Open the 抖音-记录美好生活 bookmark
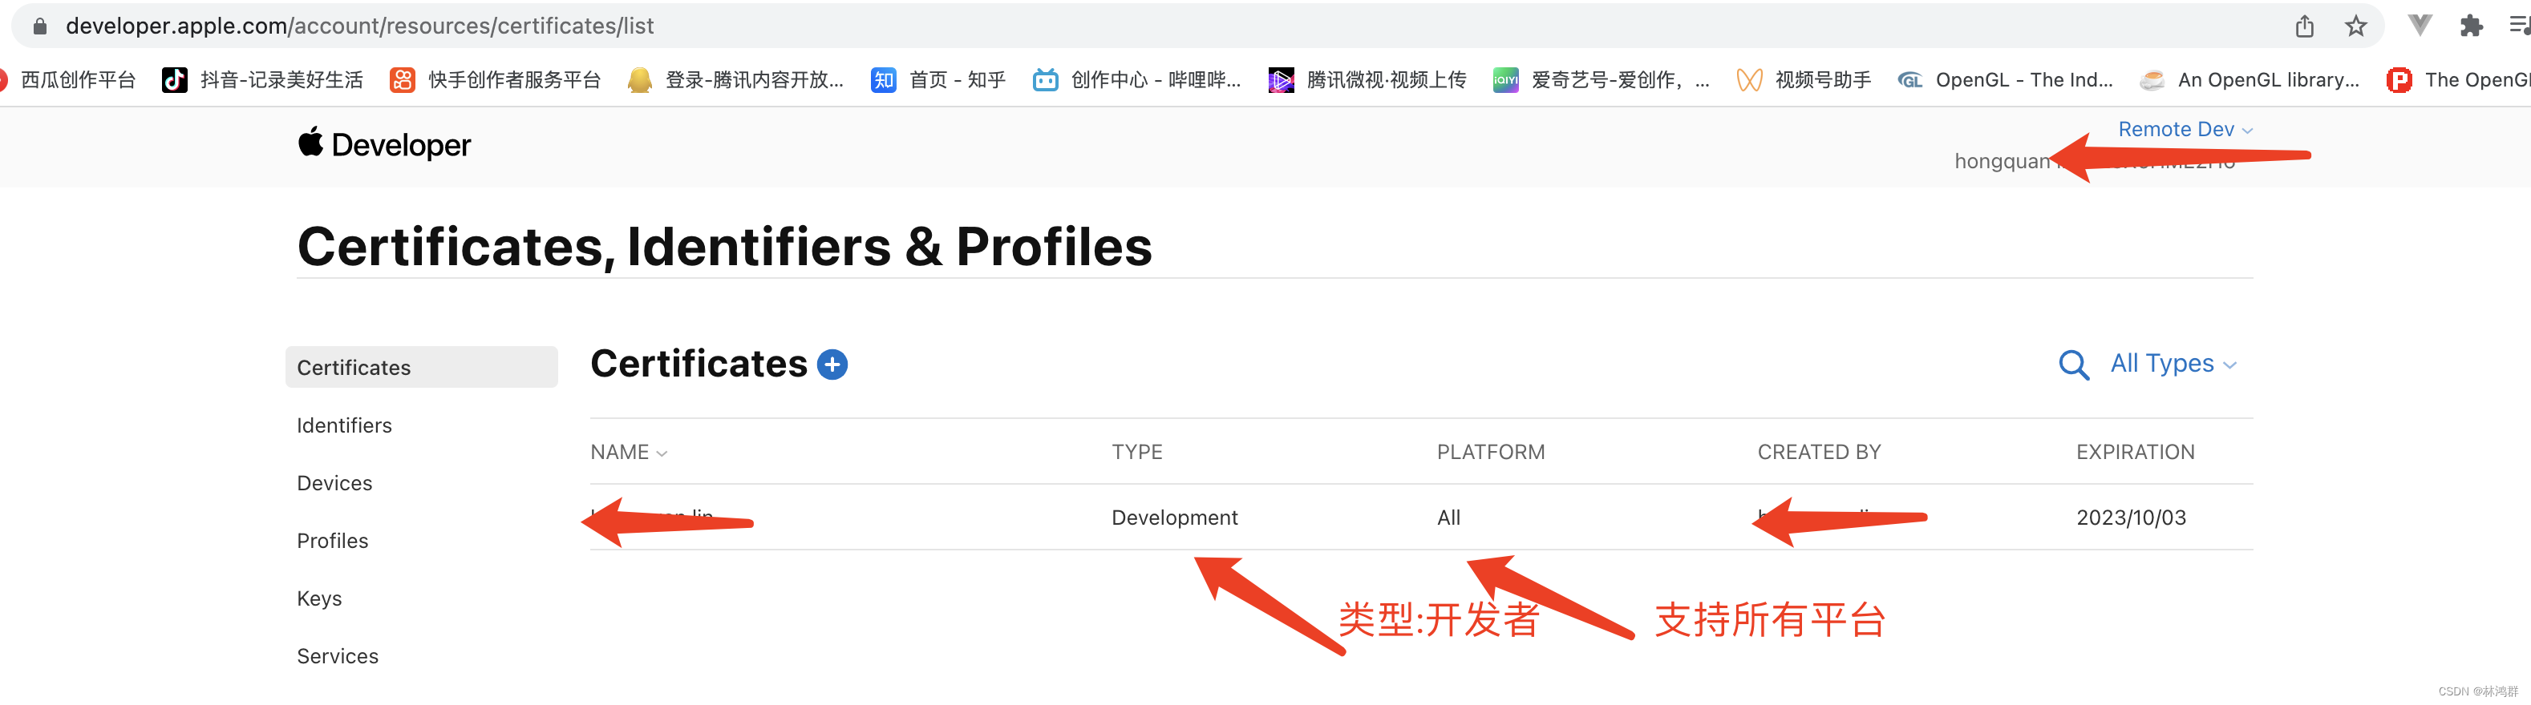 [x=262, y=79]
